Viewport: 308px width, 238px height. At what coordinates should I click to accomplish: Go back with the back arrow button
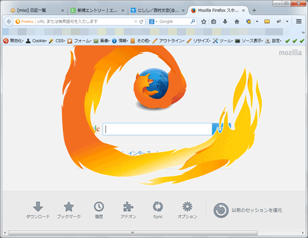[x=9, y=22]
